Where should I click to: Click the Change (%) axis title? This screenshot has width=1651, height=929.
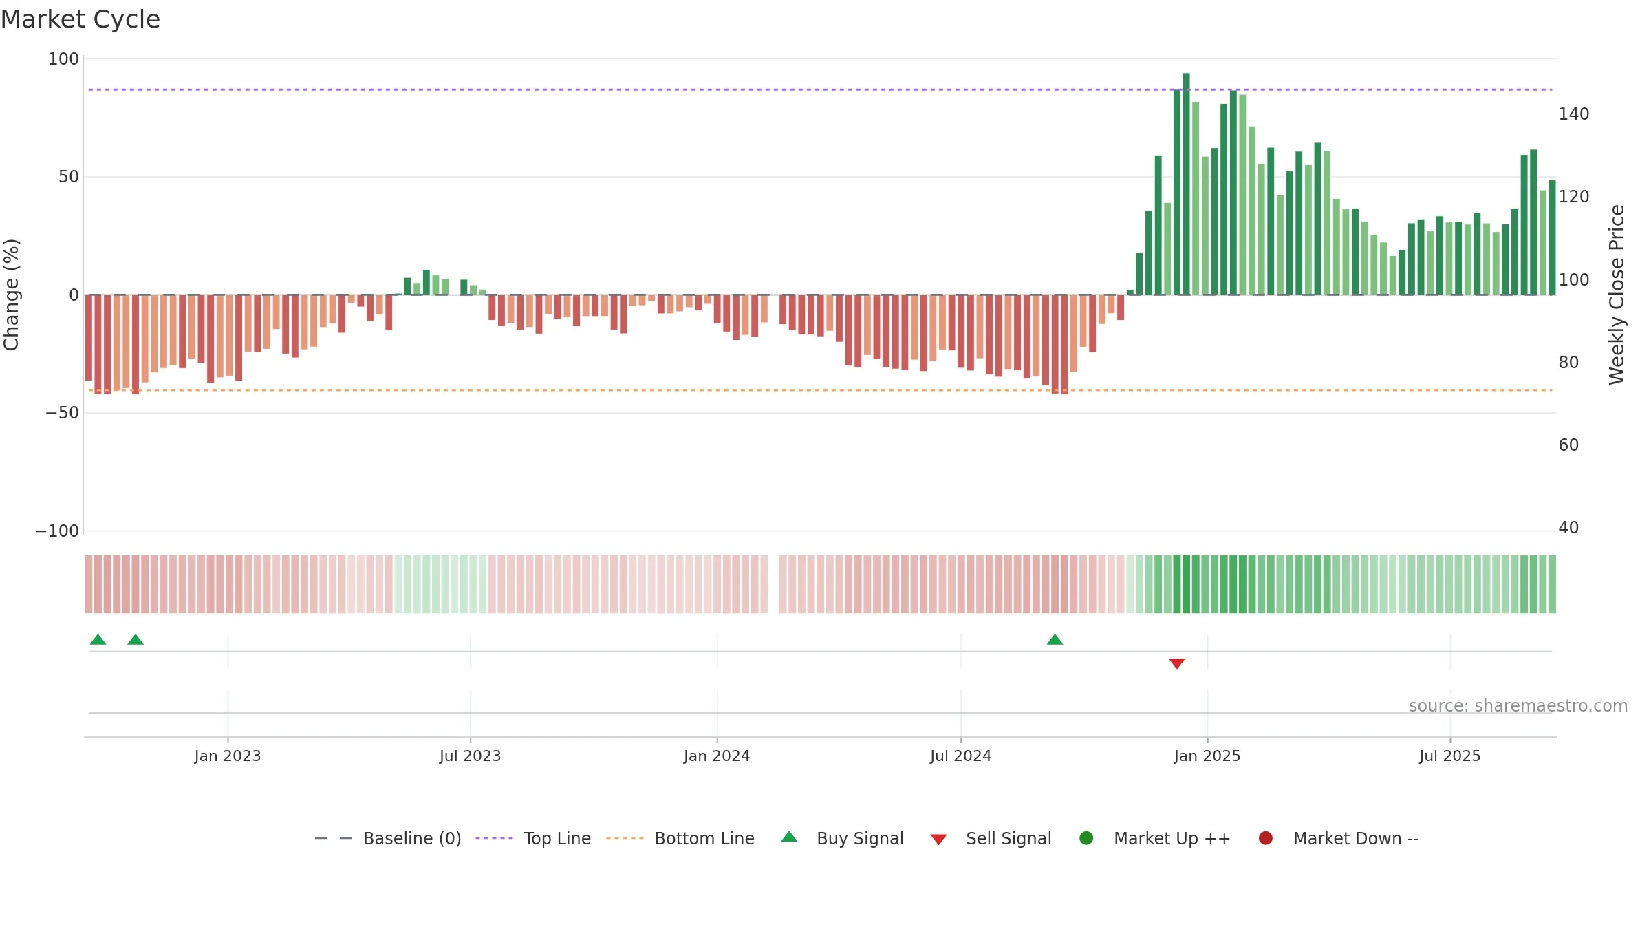[x=12, y=295]
